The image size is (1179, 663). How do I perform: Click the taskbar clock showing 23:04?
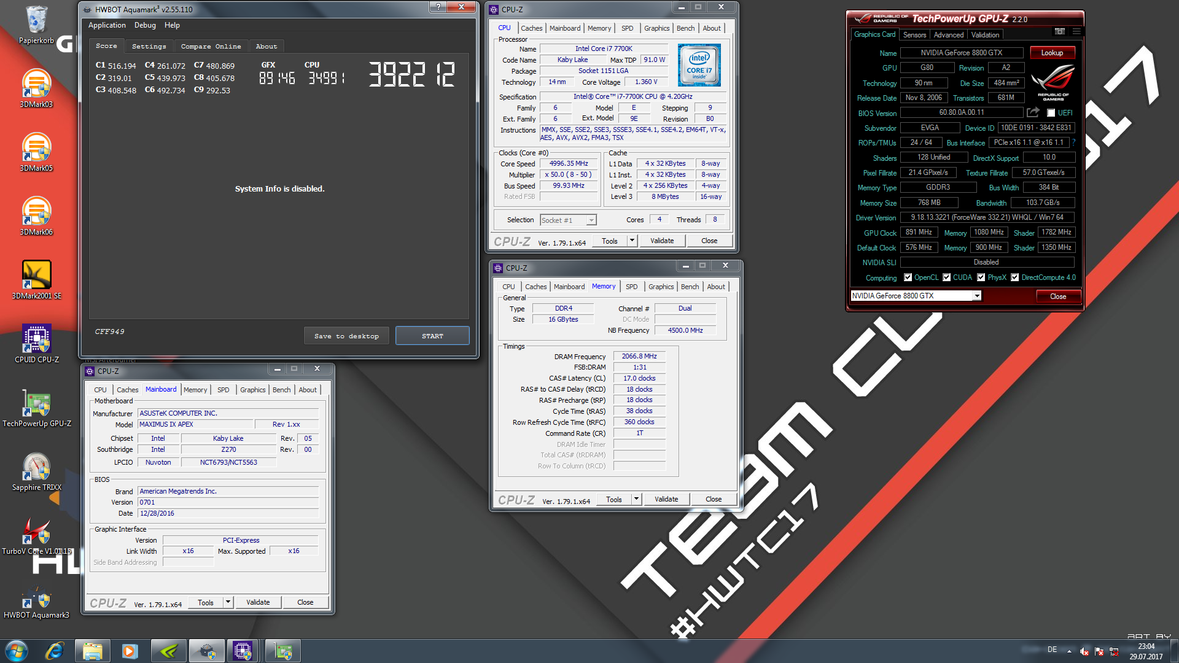1146,651
